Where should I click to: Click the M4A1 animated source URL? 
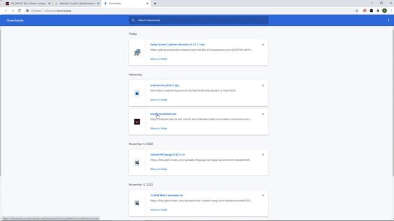201,201
